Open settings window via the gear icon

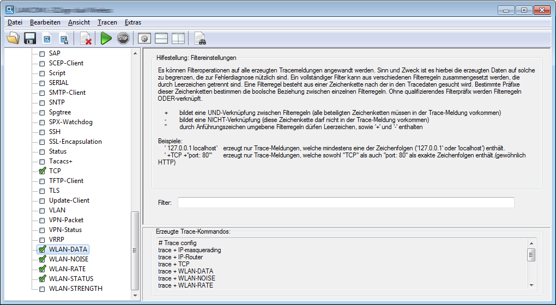coord(144,38)
